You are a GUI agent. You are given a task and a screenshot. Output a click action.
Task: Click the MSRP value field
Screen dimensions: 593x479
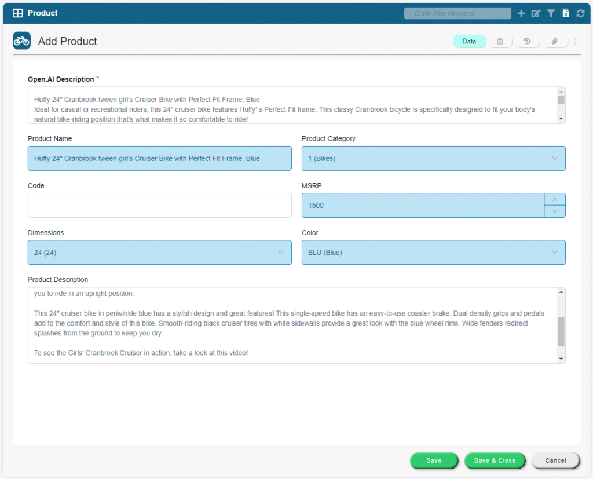423,206
